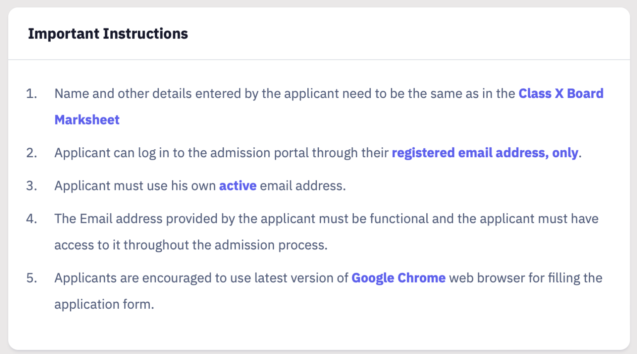Click "web browser for filling the" text
The image size is (637, 354).
525,278
